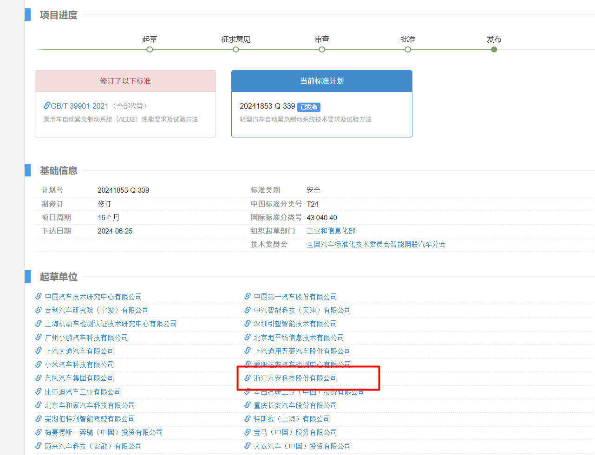Viewport: 595px width, 455px height.
Task: Select the filled 发布 stage dot
Action: 494,49
